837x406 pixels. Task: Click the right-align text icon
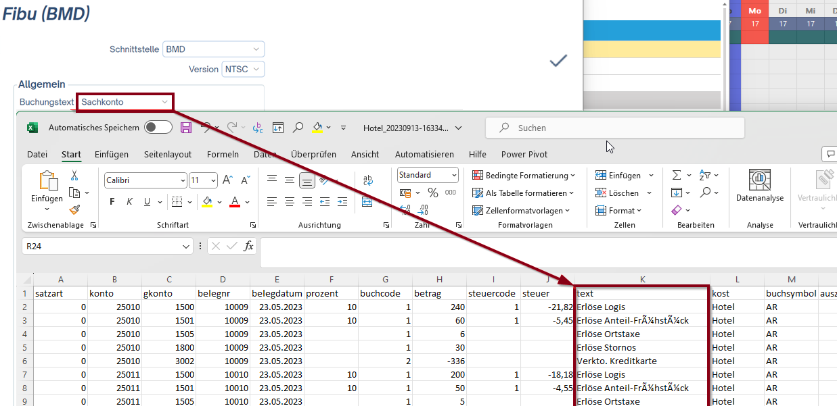point(307,202)
